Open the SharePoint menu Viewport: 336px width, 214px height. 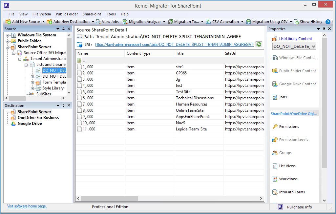(x=92, y=14)
